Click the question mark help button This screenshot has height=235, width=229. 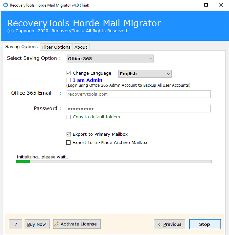tap(15, 224)
